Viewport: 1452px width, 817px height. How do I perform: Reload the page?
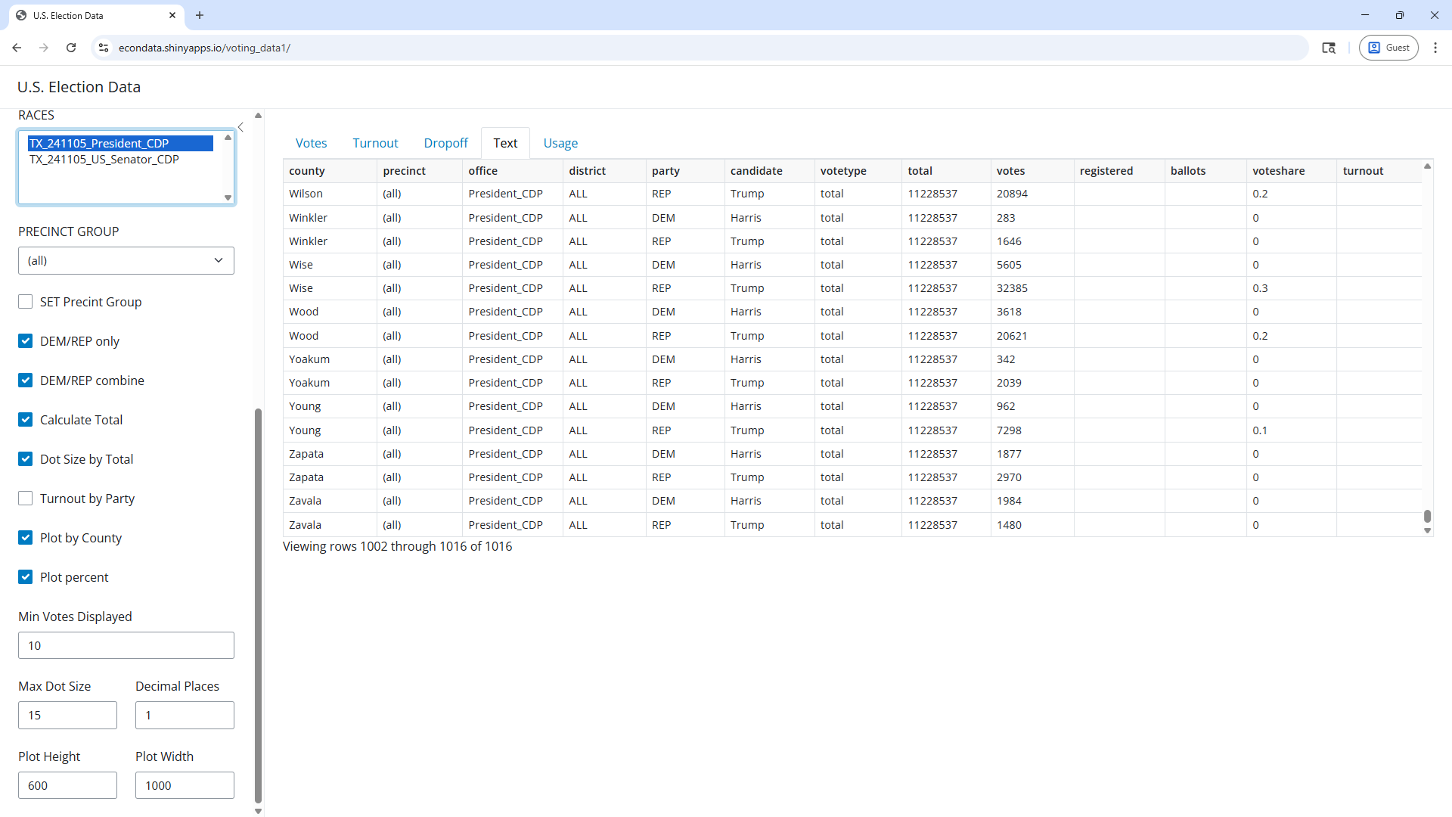coord(71,48)
